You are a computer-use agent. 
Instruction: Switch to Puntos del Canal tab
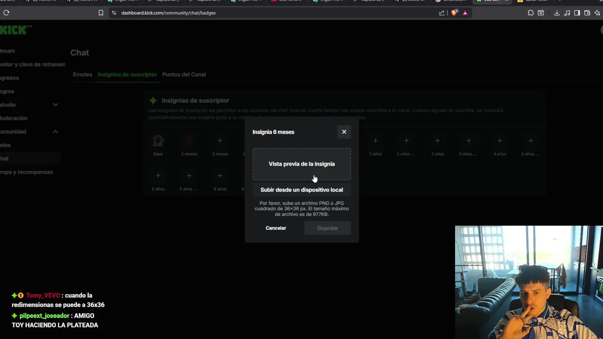184,74
